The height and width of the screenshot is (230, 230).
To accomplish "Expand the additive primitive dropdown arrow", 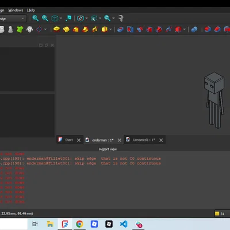I will pos(110,29).
